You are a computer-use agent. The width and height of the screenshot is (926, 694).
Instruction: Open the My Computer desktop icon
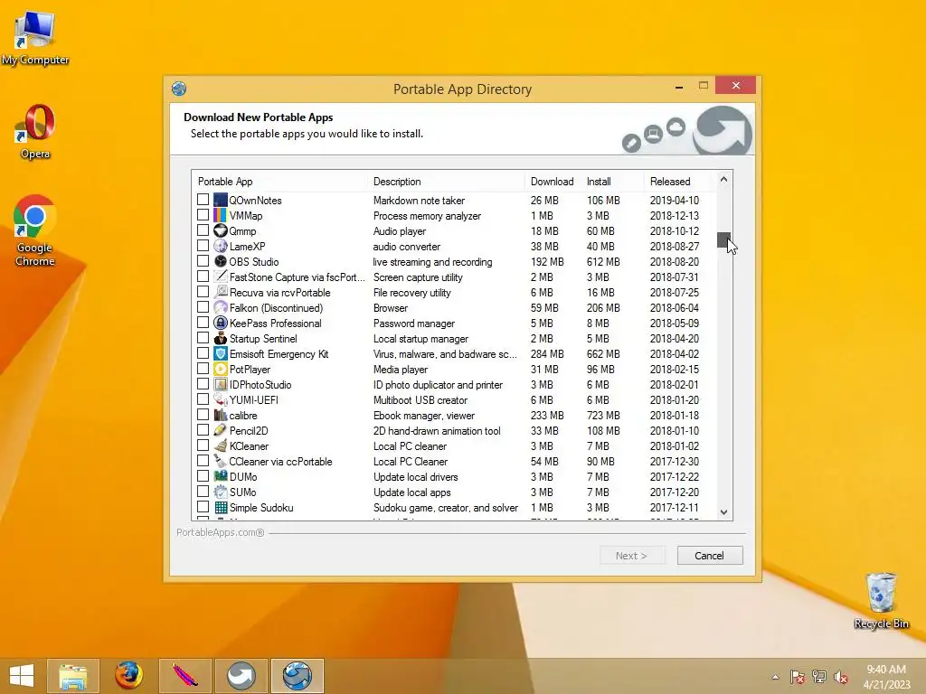[x=35, y=38]
